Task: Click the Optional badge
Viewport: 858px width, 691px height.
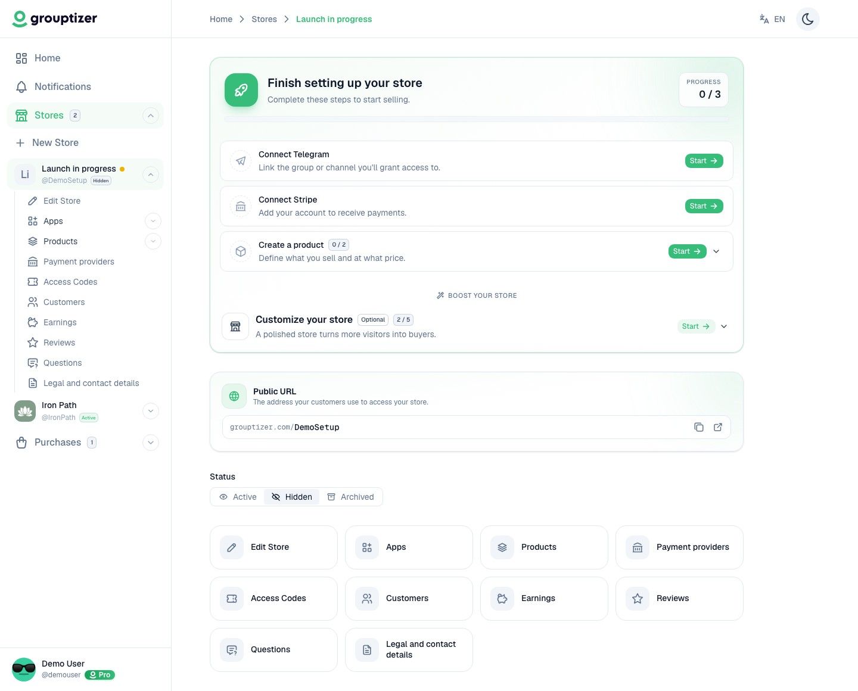Action: coord(373,320)
